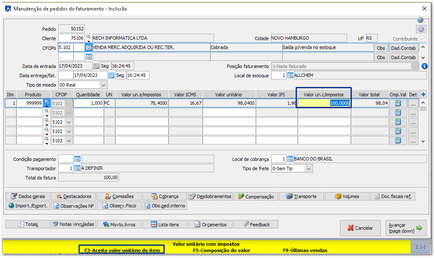Image resolution: width=435 pixels, height=258 pixels.
Task: Expand the Posição faturamento dropdown
Action: click(415, 66)
